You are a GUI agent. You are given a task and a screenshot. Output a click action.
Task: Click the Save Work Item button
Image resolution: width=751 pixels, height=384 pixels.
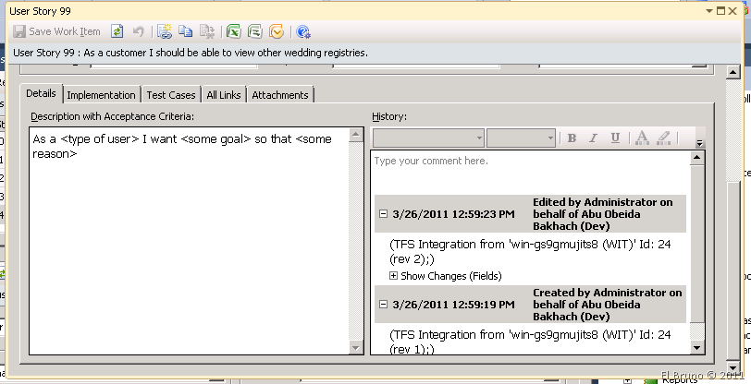pyautogui.click(x=56, y=31)
